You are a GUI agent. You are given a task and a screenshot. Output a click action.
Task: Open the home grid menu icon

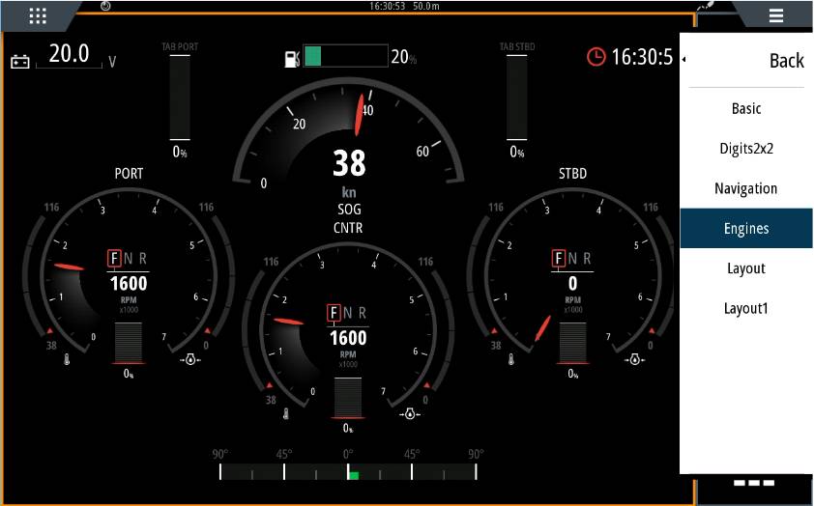pos(38,14)
